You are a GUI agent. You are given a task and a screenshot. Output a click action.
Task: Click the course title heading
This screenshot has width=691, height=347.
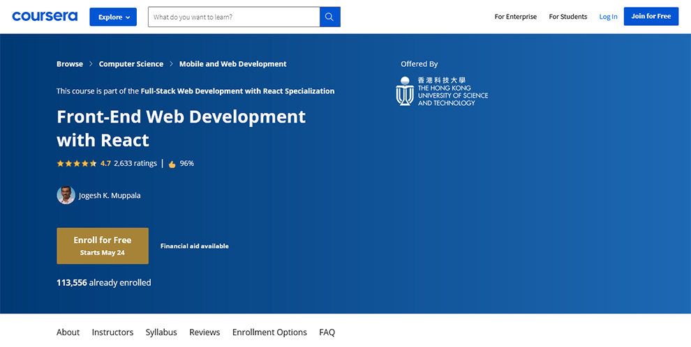click(181, 128)
